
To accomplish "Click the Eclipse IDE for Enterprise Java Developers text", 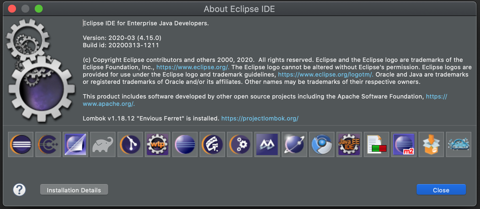I will pyautogui.click(x=146, y=23).
